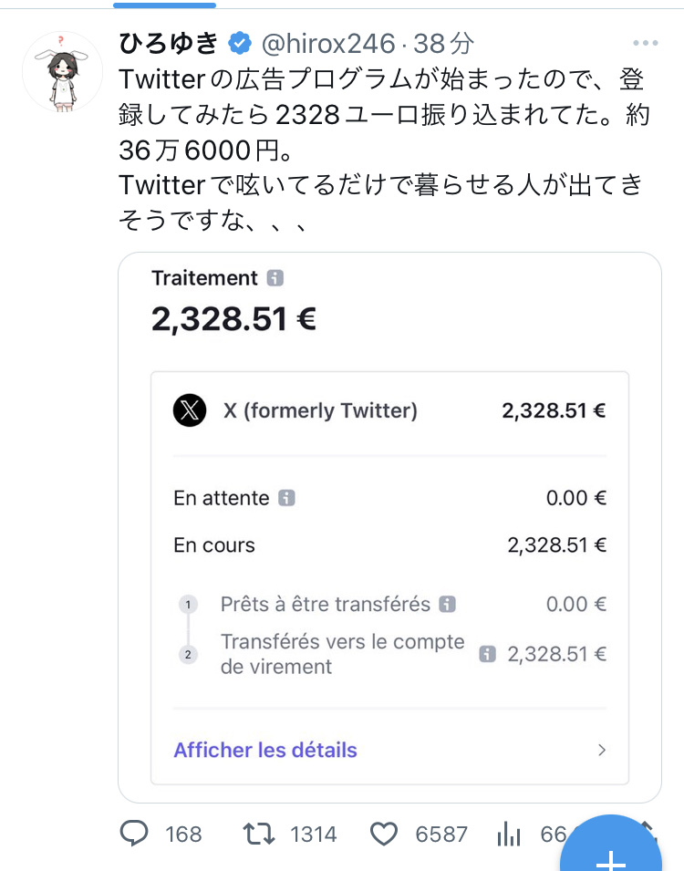Open the @hirox246 handle link
This screenshot has width=684, height=871.
click(x=328, y=43)
